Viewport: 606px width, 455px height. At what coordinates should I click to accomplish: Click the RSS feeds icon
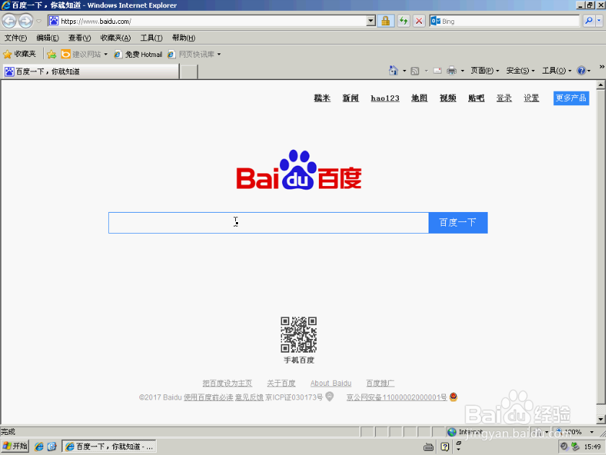point(415,71)
